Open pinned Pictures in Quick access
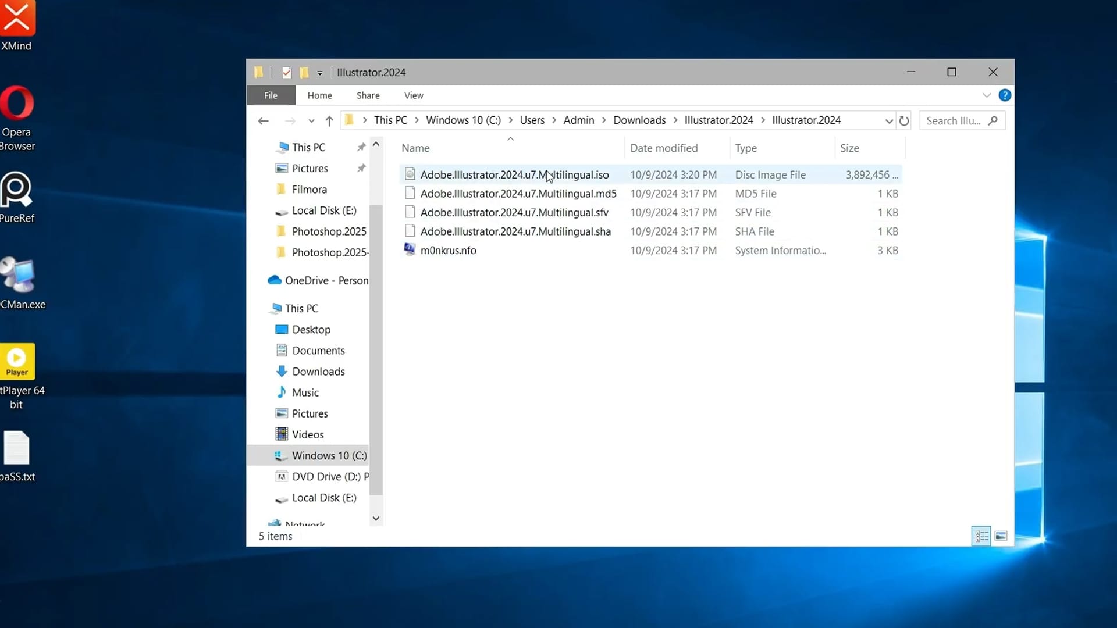The height and width of the screenshot is (628, 1117). pos(310,169)
